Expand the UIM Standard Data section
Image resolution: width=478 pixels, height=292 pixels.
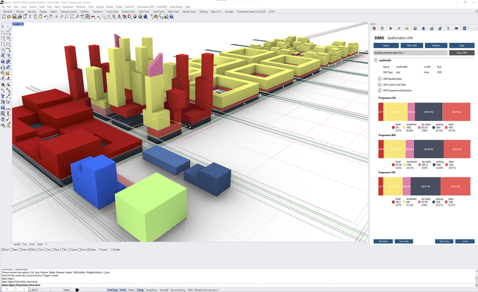pyautogui.click(x=379, y=78)
